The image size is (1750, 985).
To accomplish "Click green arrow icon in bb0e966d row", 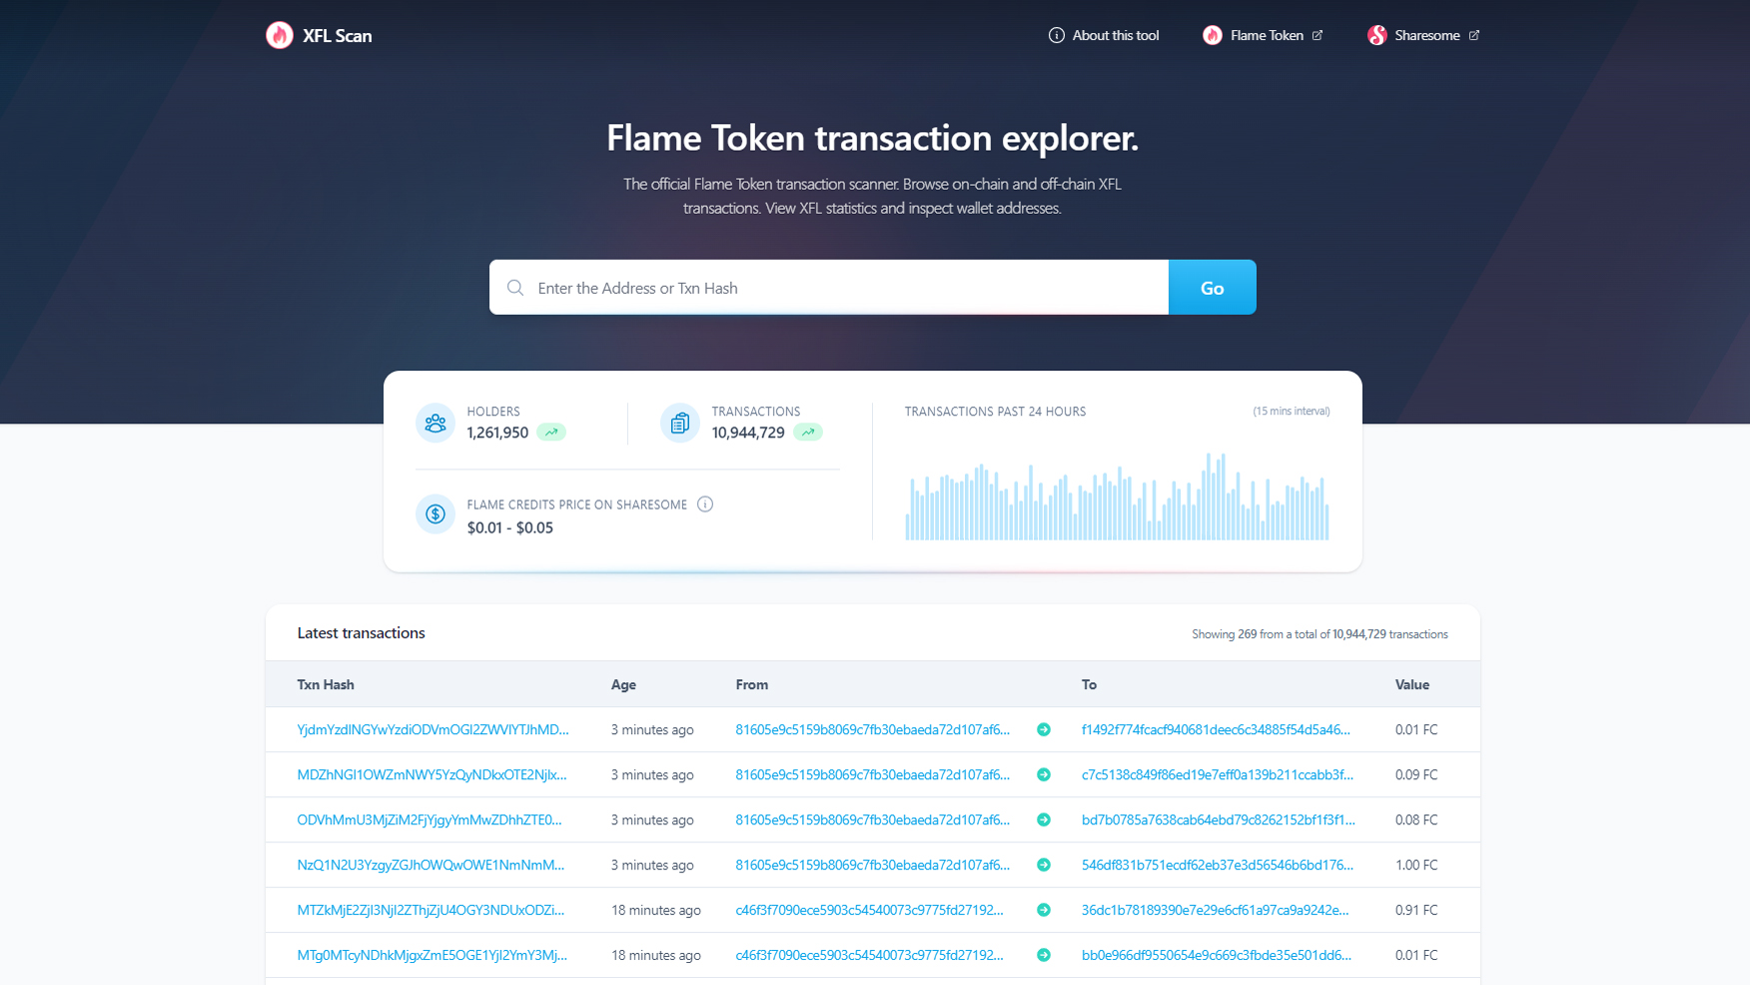I will [x=1044, y=955].
